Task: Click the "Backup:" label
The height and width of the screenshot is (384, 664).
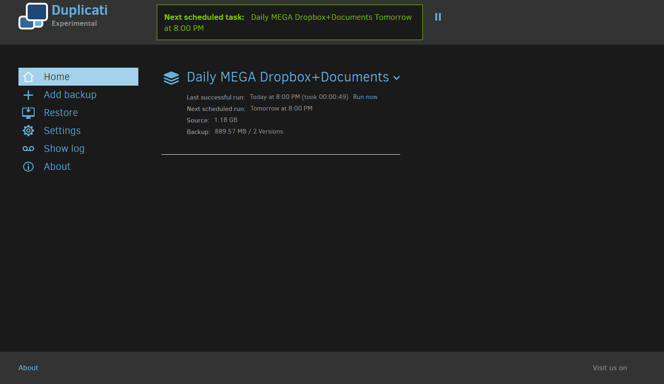Action: tap(198, 132)
